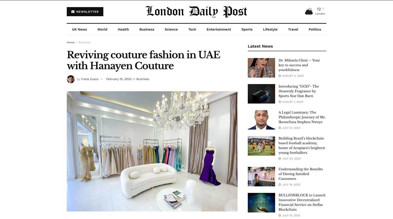
Task: Select the Politics menu item
Action: pos(315,29)
